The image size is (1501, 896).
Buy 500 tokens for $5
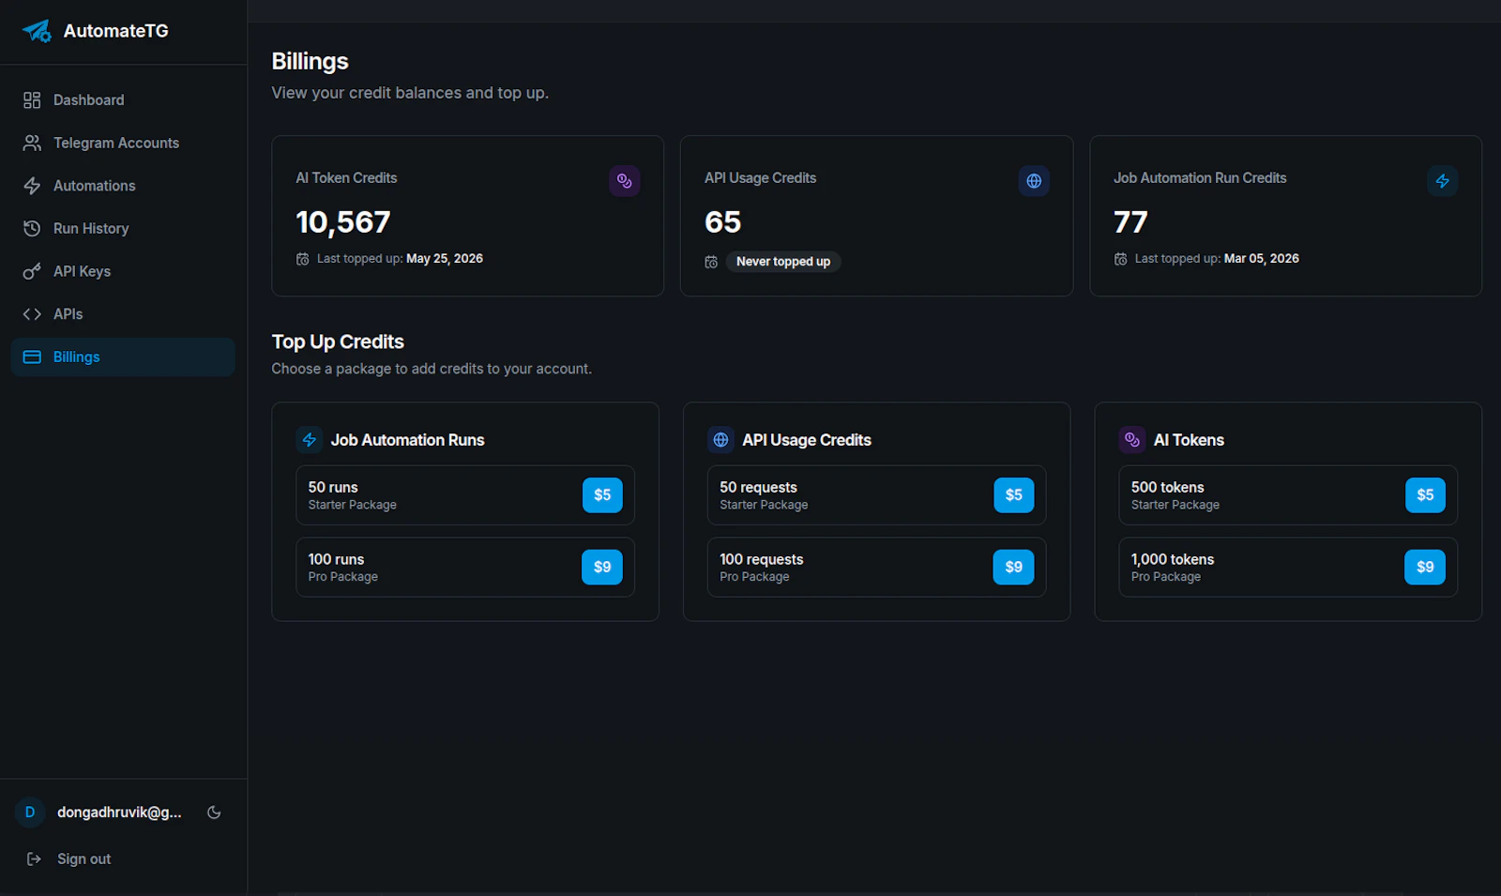pos(1425,495)
